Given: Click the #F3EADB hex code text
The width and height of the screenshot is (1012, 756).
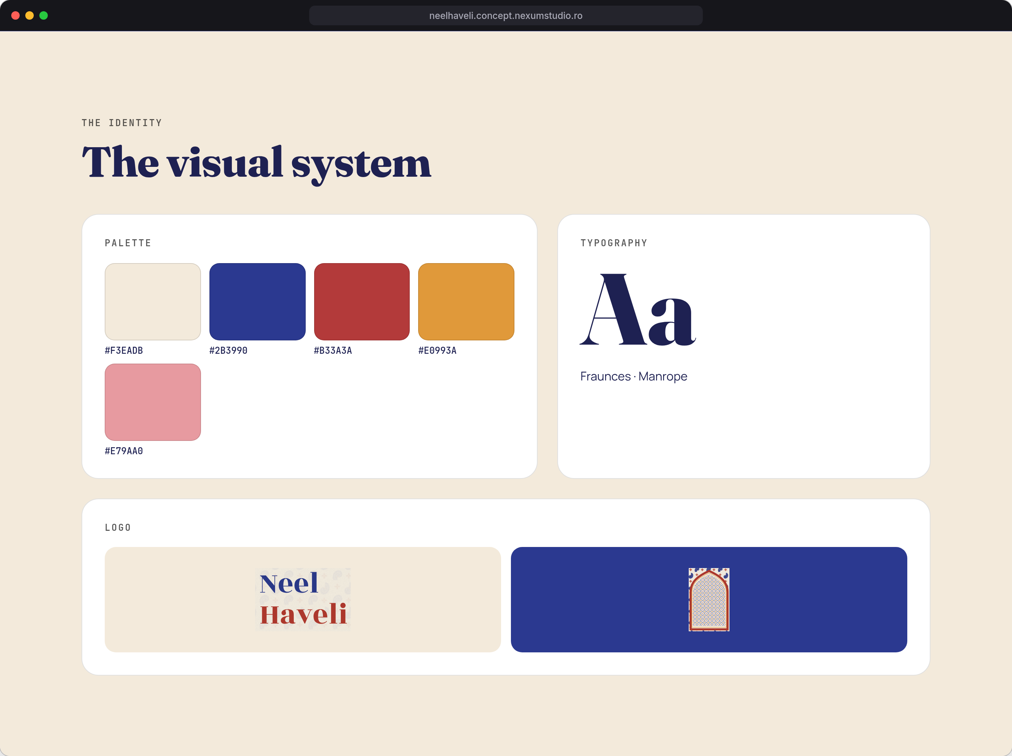Looking at the screenshot, I should click(124, 350).
